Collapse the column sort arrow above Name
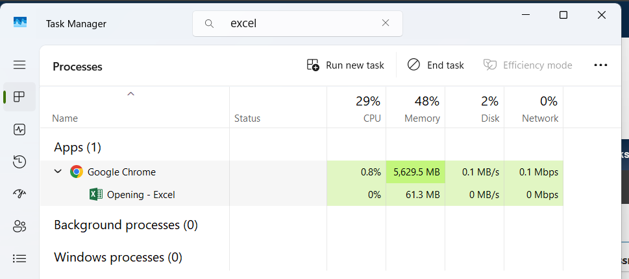629x279 pixels. [130, 94]
